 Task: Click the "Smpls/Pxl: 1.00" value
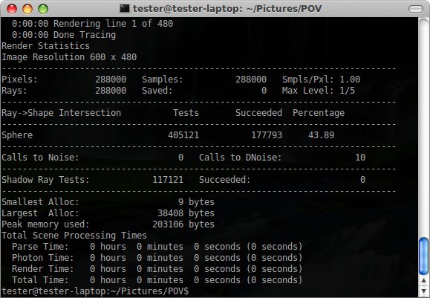tap(321, 80)
